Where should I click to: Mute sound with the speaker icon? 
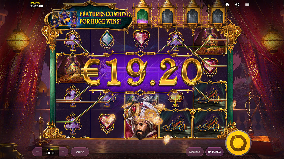tap(237, 5)
